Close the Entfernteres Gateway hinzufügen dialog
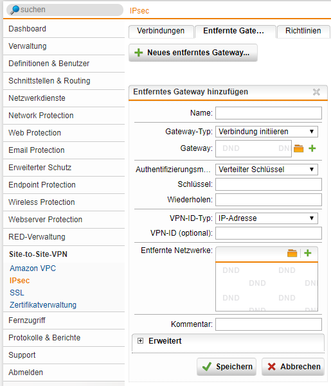Screen dimensions: 331x386 [x=316, y=92]
